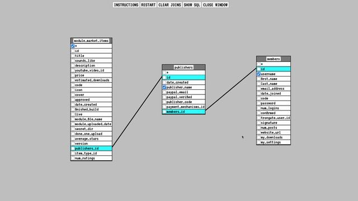This screenshot has width=358, height=201.
Task: Select the members table header
Action: pos(274,59)
